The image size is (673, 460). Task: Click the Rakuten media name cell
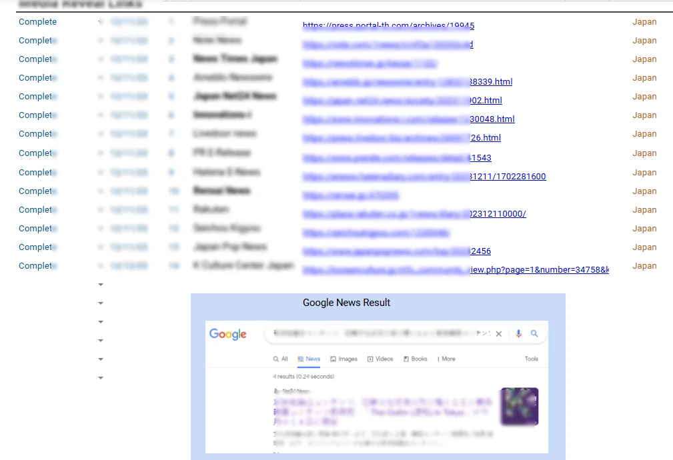tap(211, 209)
